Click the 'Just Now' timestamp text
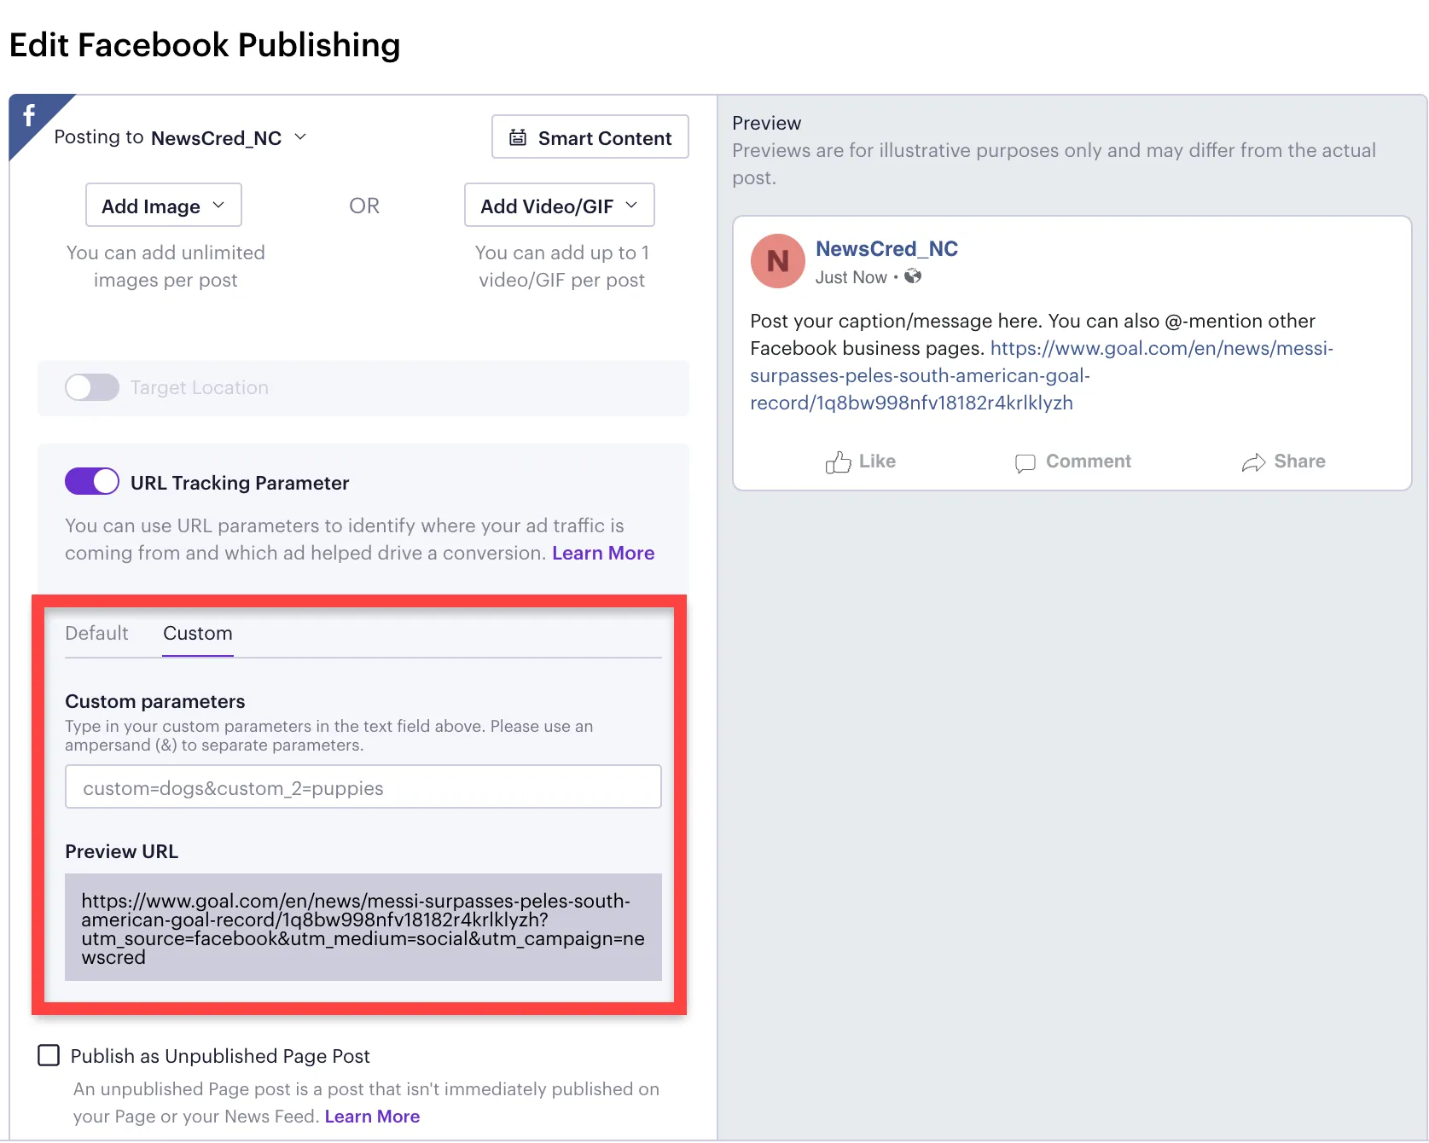1429x1143 pixels. pos(851,277)
